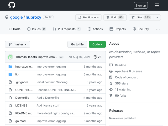Screen dimensions: 168x126
Task: Open commit 'Rename CONTRIBUTING.M...'
Action: click(56, 90)
